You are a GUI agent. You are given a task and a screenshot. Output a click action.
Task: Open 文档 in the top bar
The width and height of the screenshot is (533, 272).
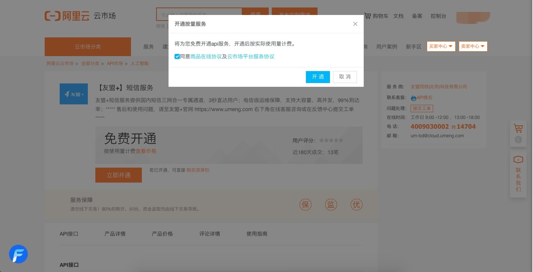(x=398, y=16)
